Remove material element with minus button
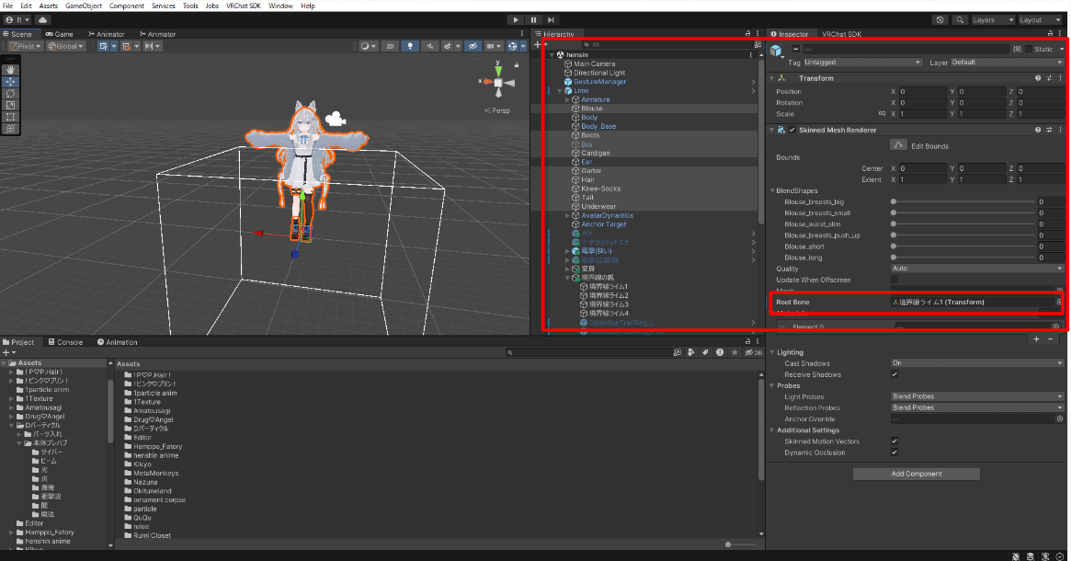 click(x=1051, y=339)
